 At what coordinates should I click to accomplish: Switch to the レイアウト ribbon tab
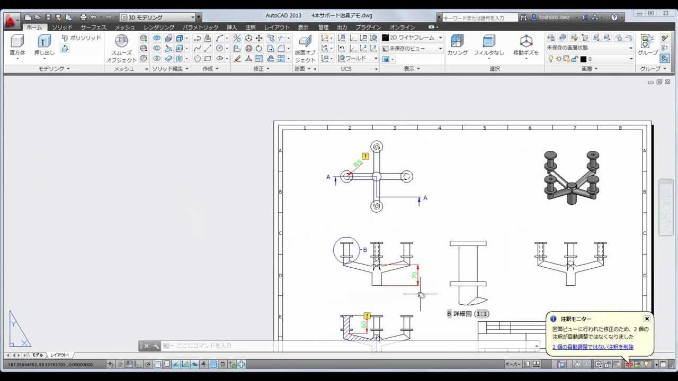pos(277,27)
